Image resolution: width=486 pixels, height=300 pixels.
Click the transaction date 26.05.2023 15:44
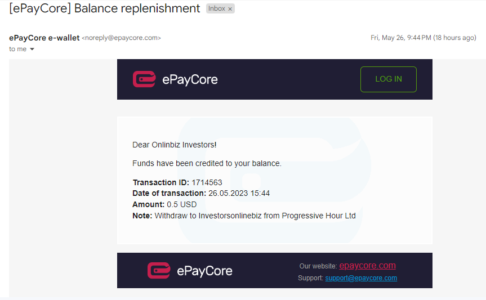tap(239, 194)
